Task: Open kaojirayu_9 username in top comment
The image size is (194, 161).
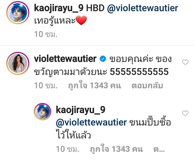Action: coord(59,8)
